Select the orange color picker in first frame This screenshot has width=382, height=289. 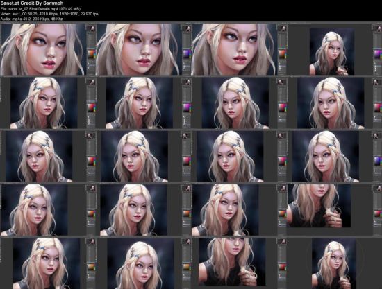pos(92,54)
